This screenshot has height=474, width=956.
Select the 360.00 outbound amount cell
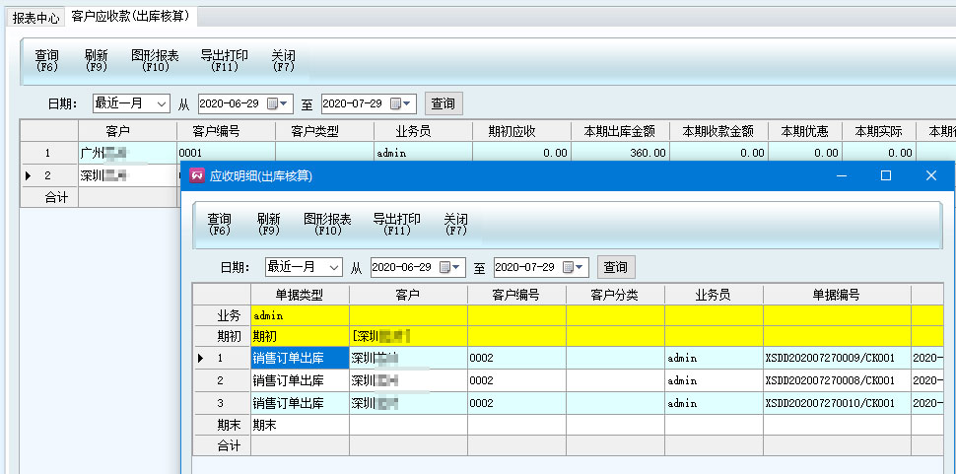pos(621,153)
